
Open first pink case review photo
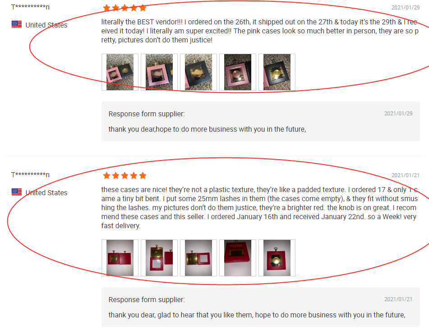(x=120, y=72)
